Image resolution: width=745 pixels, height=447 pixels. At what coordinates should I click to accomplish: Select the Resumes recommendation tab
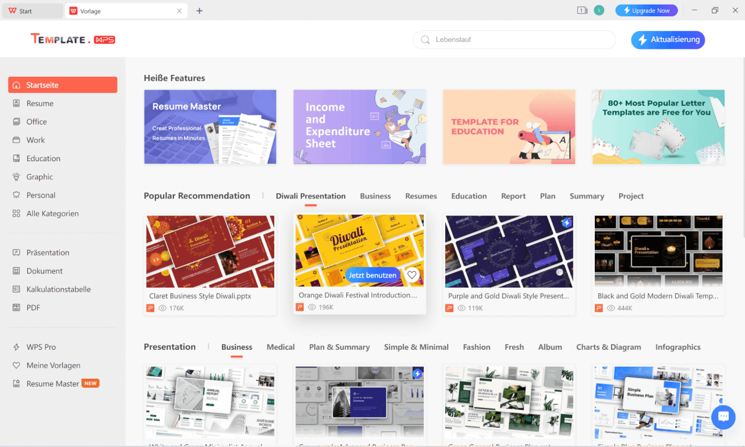(421, 196)
